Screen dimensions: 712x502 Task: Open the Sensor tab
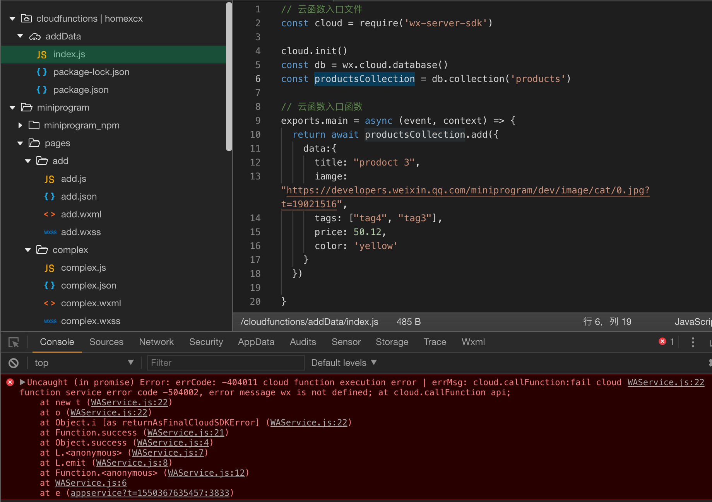346,342
